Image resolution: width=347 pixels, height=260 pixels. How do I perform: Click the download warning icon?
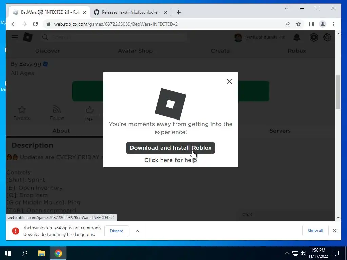[x=16, y=231]
